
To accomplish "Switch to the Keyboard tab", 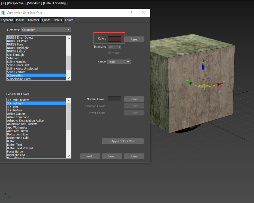I will pyautogui.click(x=7, y=20).
